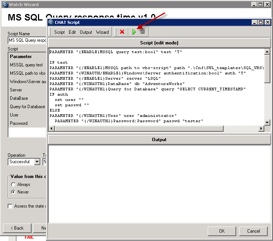Click the Script Name input field

pos(27,40)
